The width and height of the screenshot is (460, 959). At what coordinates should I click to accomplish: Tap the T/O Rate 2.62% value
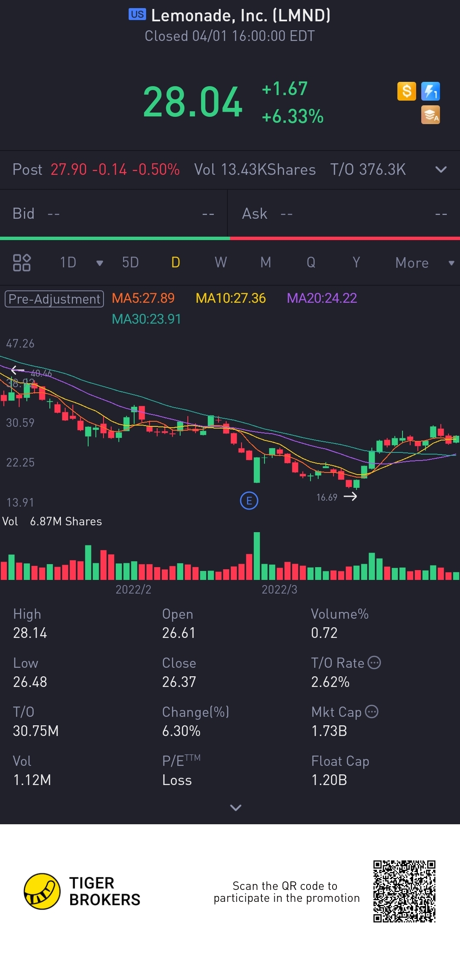click(x=330, y=682)
